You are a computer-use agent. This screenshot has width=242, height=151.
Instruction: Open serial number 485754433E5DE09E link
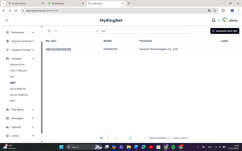click(58, 49)
